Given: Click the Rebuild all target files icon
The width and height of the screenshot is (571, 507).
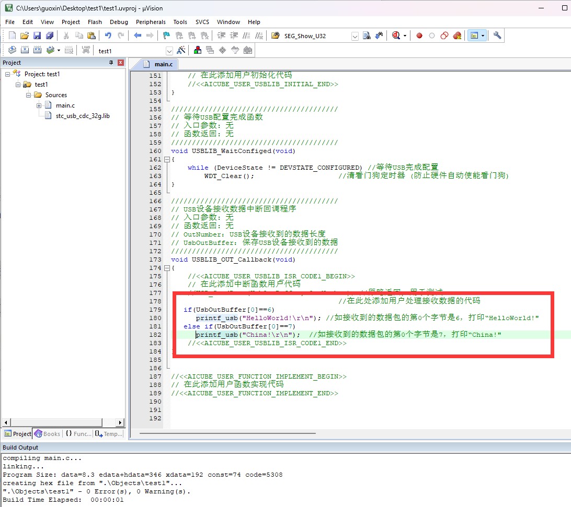Looking at the screenshot, I should tap(37, 50).
